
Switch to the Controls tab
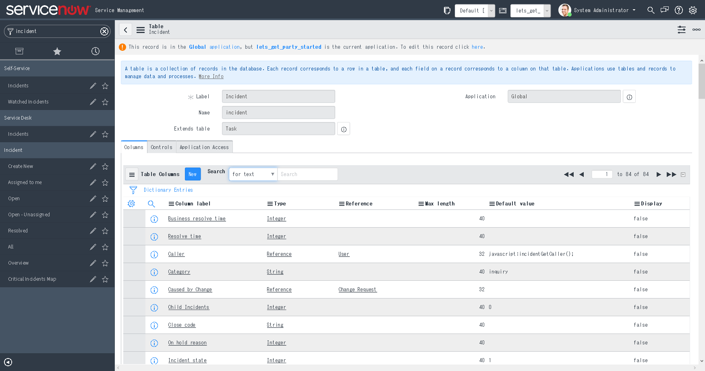pos(161,147)
